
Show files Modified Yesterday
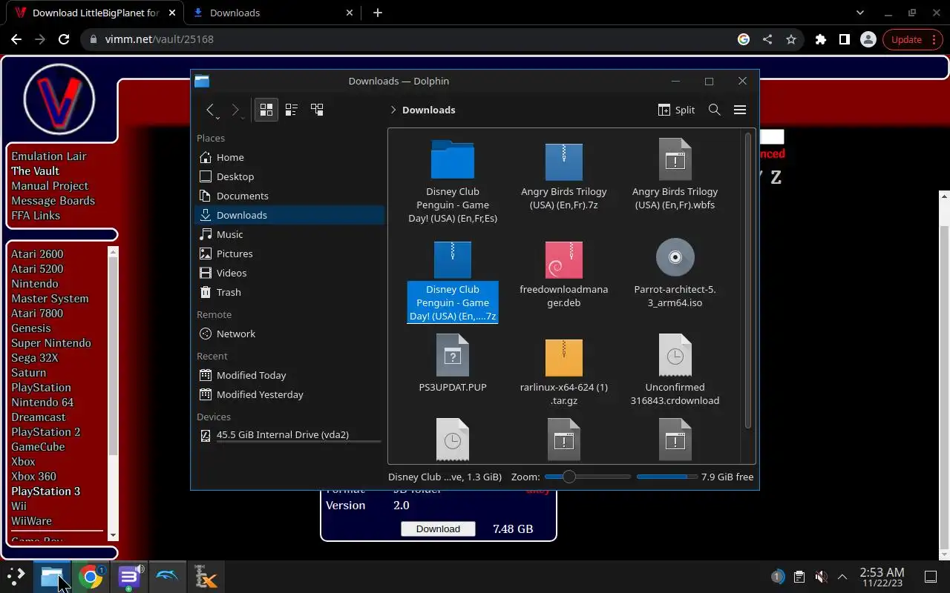[x=289, y=394]
